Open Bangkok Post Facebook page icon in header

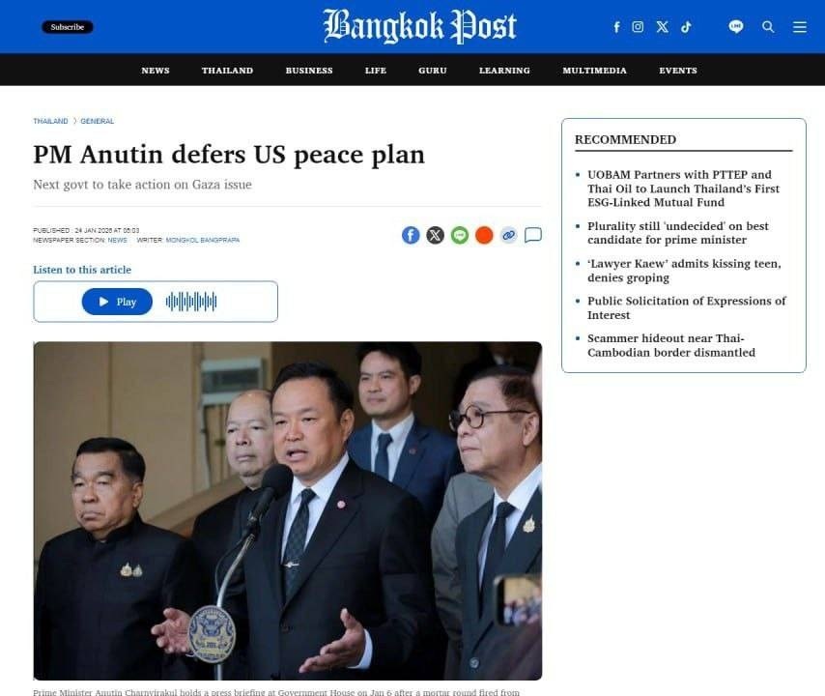point(616,27)
